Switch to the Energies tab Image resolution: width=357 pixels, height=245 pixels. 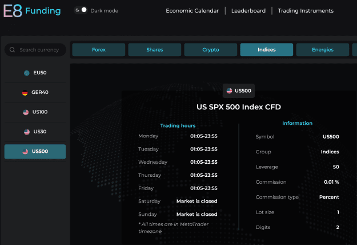(323, 50)
